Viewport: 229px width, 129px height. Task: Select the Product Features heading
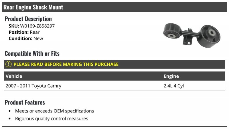(25, 102)
